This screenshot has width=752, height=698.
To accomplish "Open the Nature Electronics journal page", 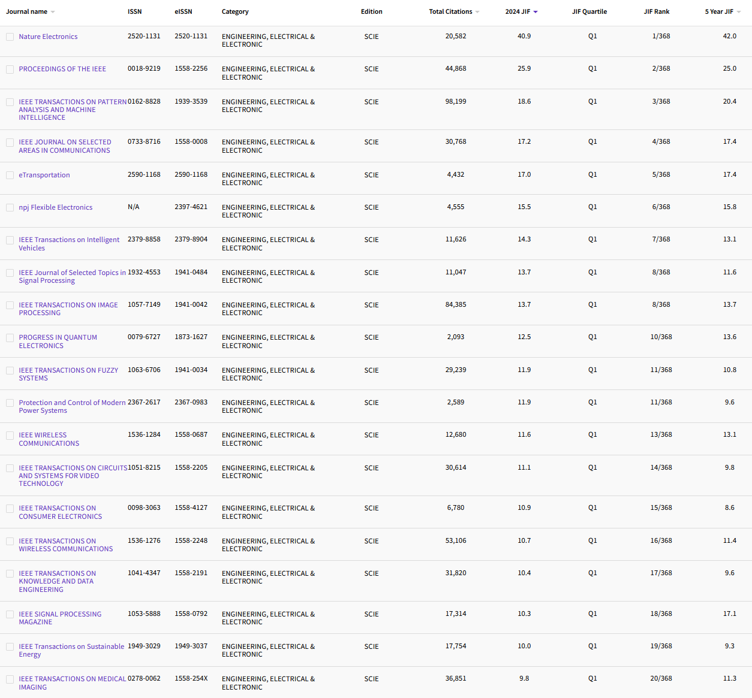I will click(48, 37).
